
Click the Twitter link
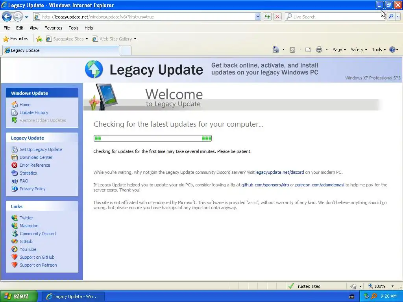pos(26,218)
